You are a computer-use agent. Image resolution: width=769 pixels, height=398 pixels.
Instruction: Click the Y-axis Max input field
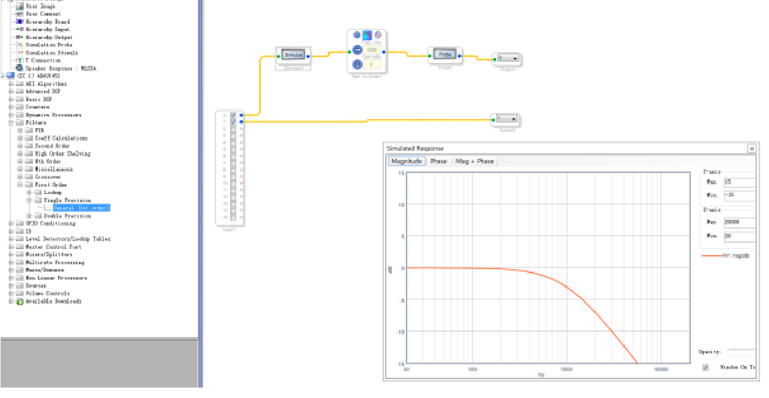739,182
